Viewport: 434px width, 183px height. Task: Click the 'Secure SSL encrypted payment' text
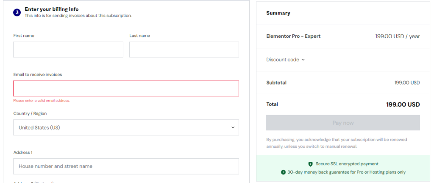click(347, 164)
